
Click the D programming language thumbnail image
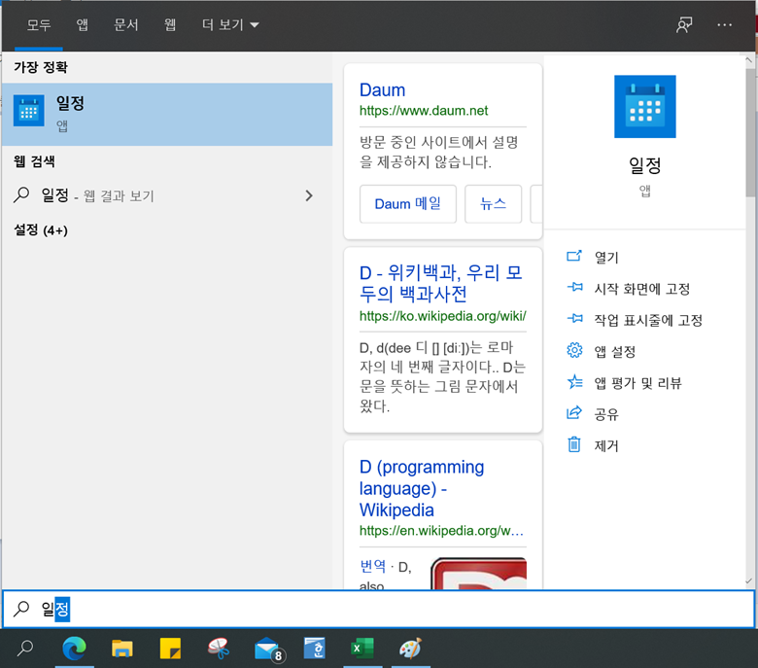[x=478, y=573]
